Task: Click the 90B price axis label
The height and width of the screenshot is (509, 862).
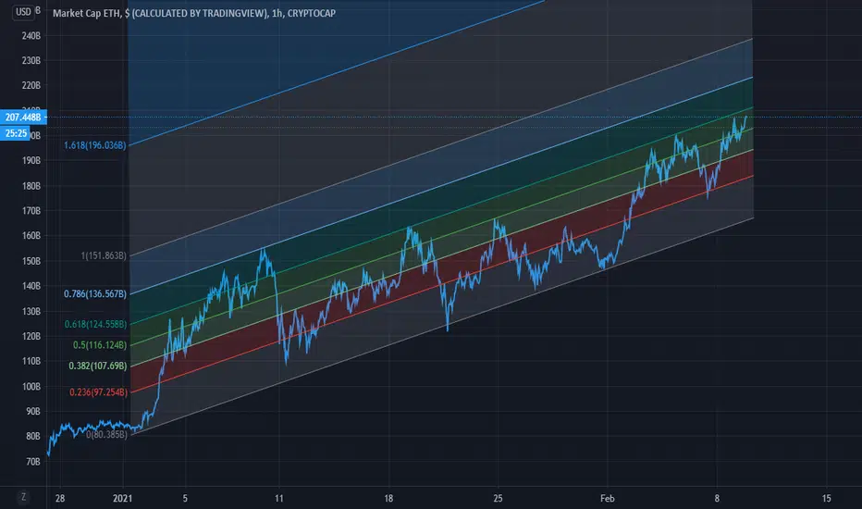Action: coord(33,412)
